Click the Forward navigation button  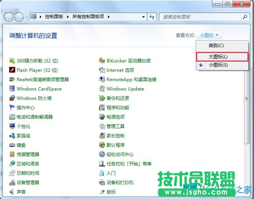19,17
